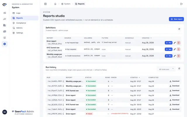187x117 pixels.
Task: Click the Aug 28 · 00:55 started time
Action: click(136, 105)
